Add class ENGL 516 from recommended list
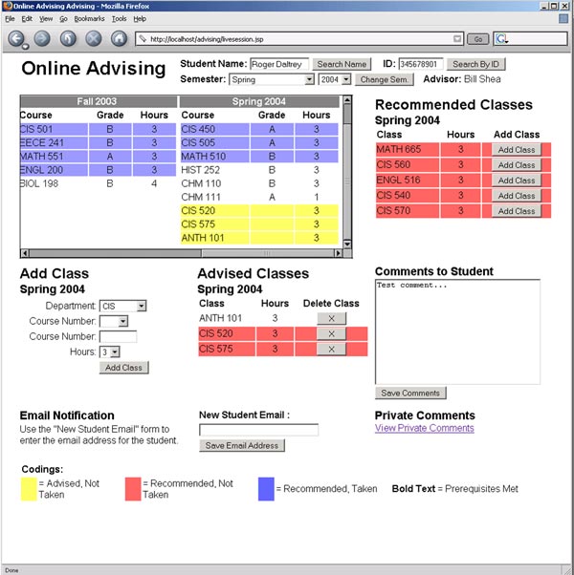 point(516,181)
